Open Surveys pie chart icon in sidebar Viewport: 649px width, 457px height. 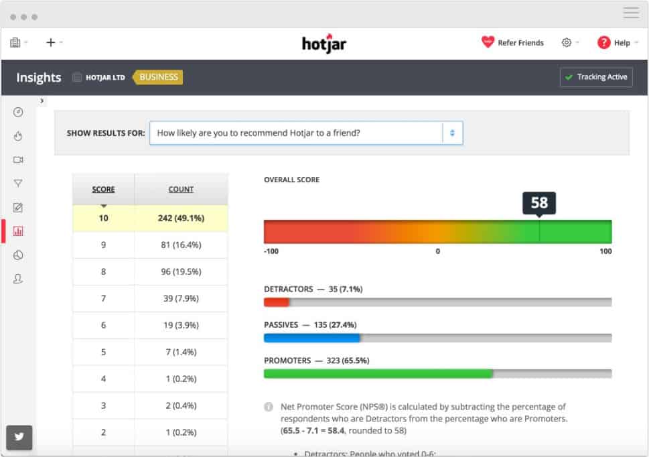pos(18,255)
